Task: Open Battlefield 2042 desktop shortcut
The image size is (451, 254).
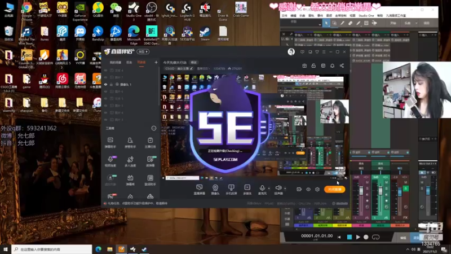Action: click(x=152, y=35)
